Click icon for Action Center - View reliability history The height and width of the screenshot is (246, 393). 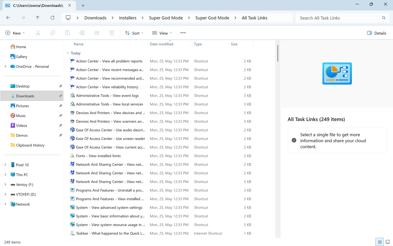pyautogui.click(x=72, y=87)
